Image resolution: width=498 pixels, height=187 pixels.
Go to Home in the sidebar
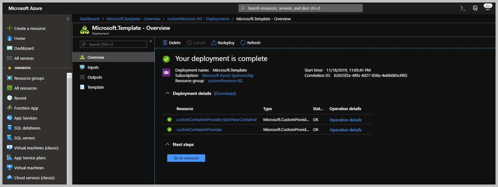pyautogui.click(x=20, y=38)
